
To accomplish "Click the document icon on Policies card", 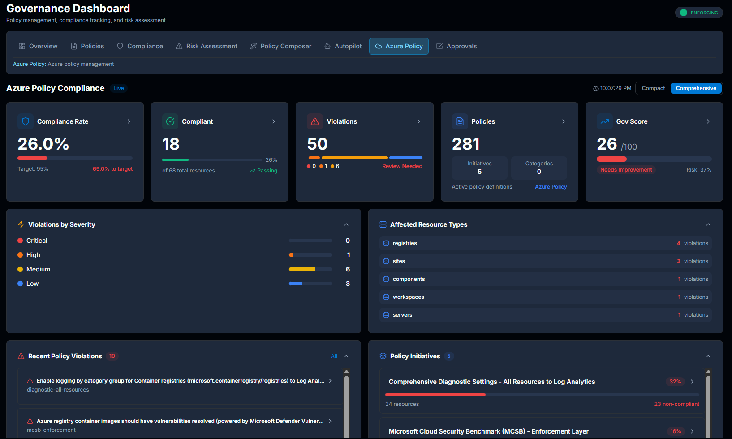I will tap(460, 121).
